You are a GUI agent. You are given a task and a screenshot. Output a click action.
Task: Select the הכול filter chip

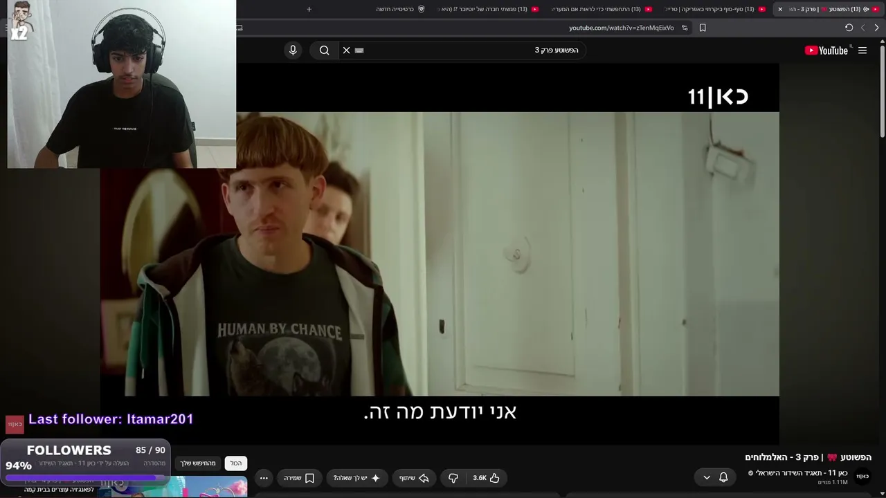click(x=236, y=463)
